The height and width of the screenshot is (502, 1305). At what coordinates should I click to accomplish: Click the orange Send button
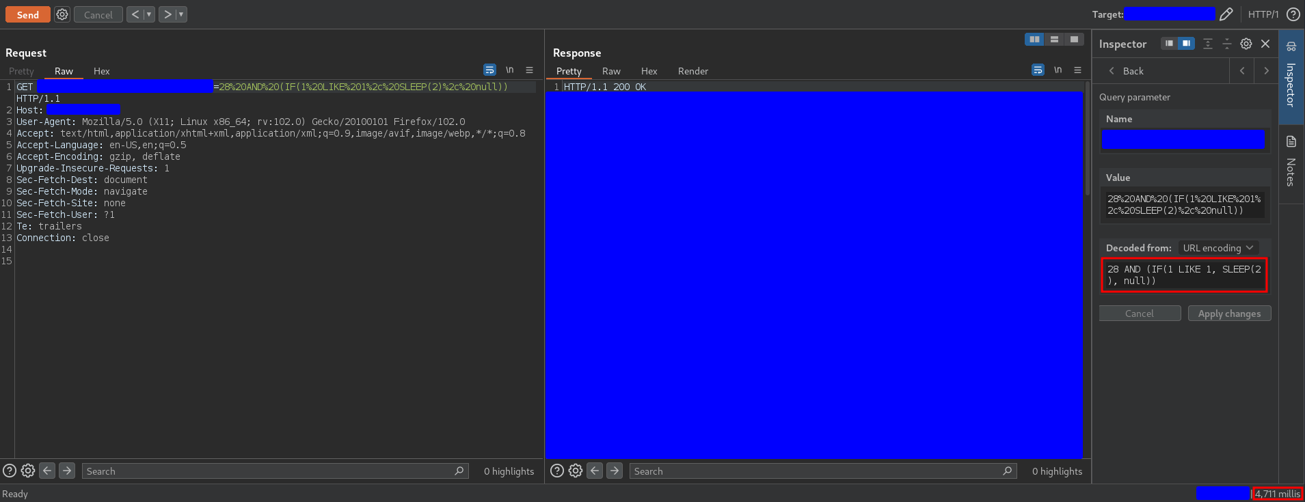pyautogui.click(x=27, y=14)
